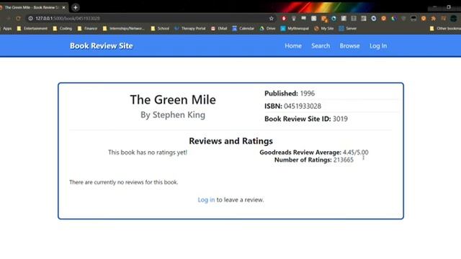Bookmark this page with the star icon
This screenshot has height=259, width=461.
(x=271, y=18)
